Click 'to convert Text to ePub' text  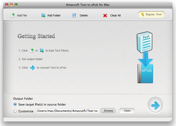coord(52,68)
